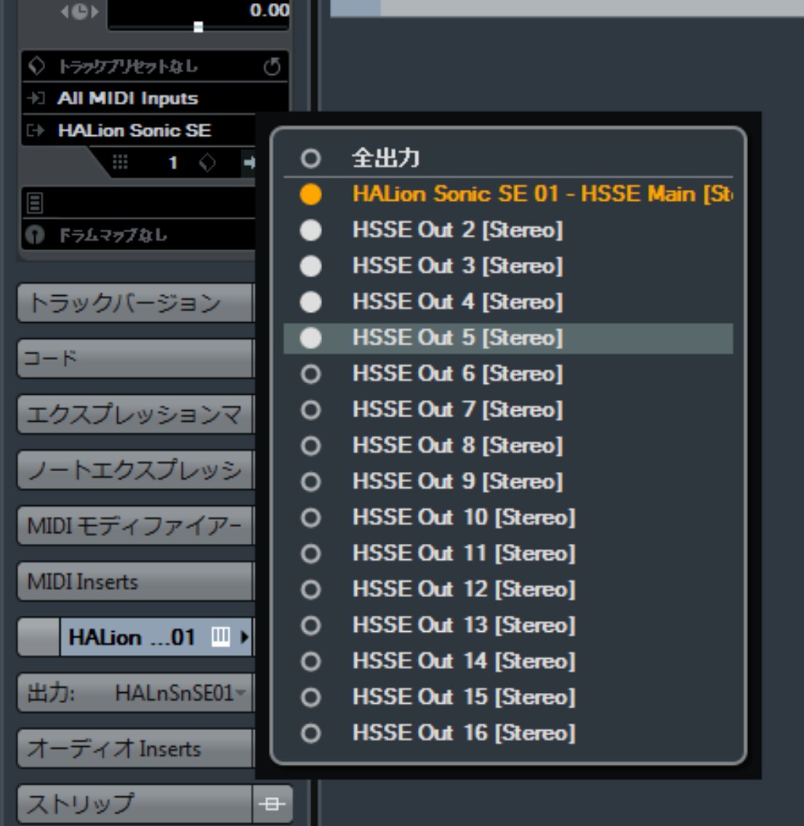Click the track preset diamond icon

[x=36, y=66]
